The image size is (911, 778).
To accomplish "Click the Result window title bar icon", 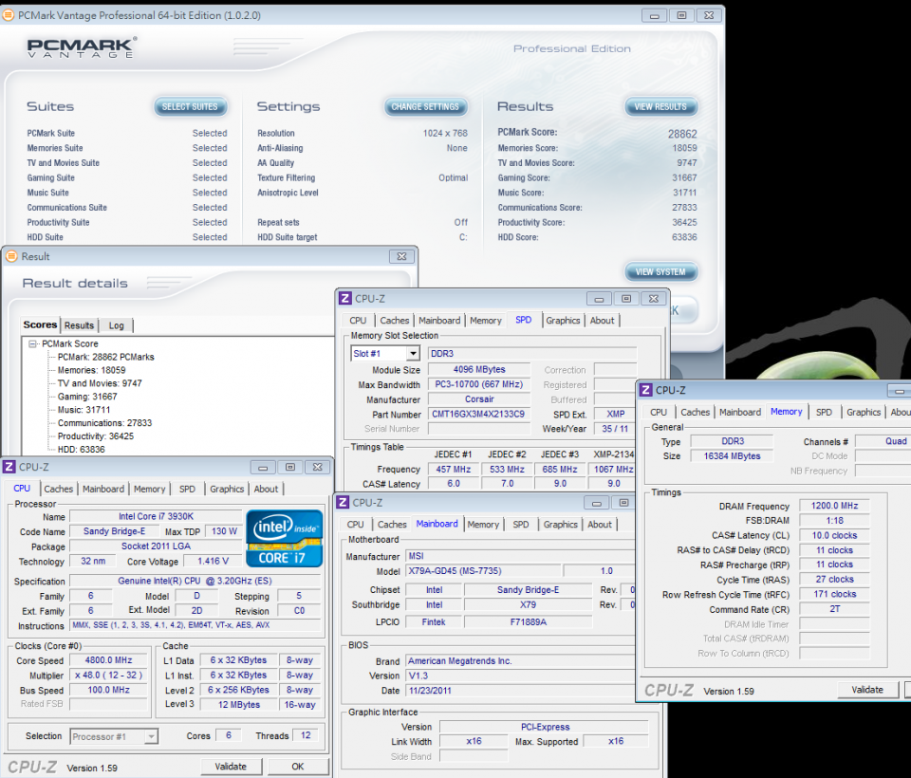I will (10, 256).
